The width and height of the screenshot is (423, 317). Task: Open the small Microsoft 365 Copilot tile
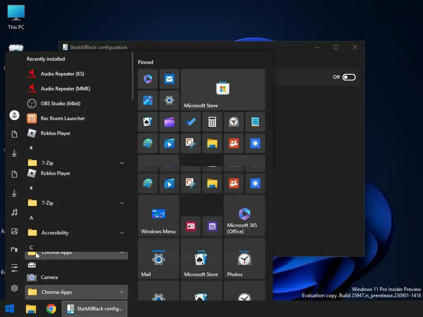148,79
